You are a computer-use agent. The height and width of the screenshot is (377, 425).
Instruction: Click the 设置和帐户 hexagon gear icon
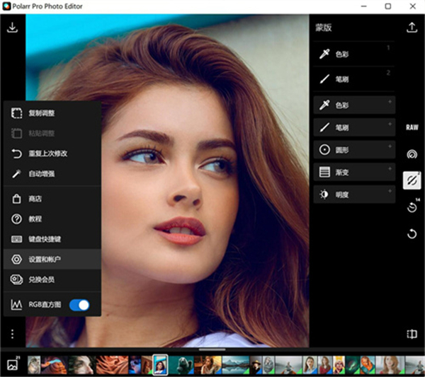click(x=16, y=260)
